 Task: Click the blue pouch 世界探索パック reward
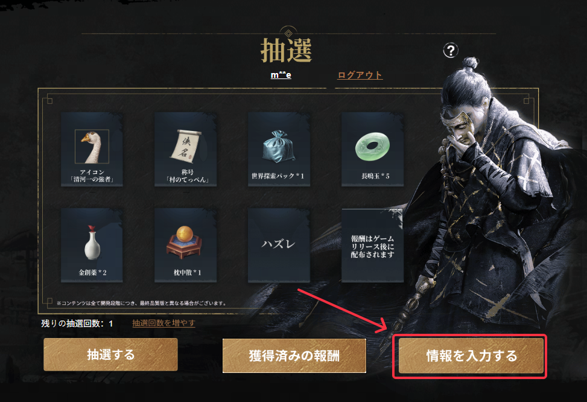coord(279,149)
